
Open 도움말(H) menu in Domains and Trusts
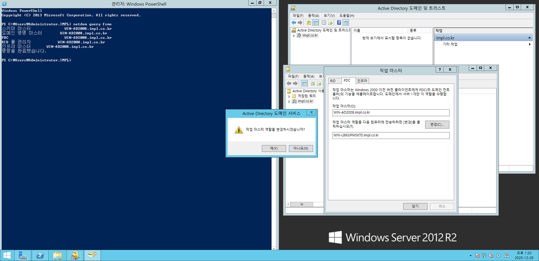347,15
